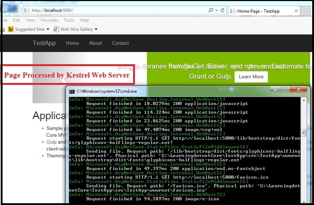The height and width of the screenshot is (205, 314).
Task: Select the Home Page - TestApp tab
Action: click(264, 11)
